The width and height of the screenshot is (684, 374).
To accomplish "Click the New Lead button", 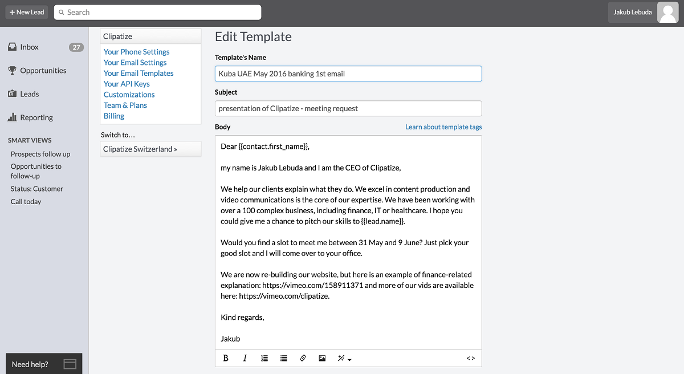I will tap(27, 12).
